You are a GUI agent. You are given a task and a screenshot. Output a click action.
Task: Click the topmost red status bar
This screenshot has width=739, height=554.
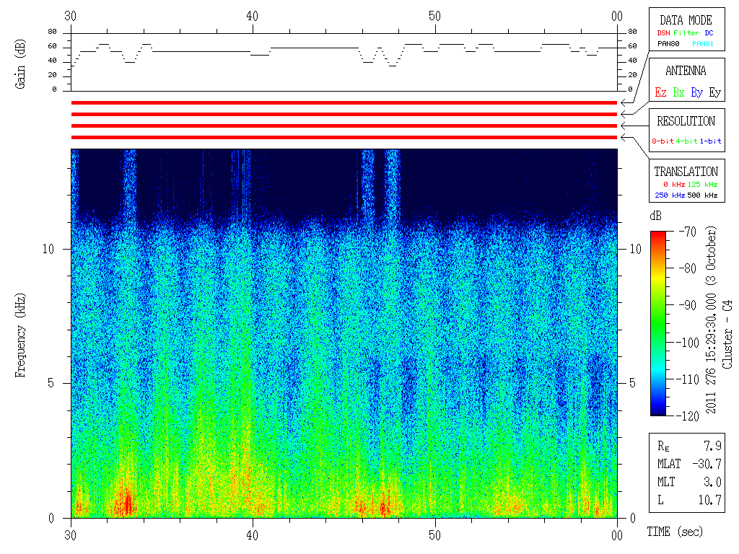click(344, 103)
